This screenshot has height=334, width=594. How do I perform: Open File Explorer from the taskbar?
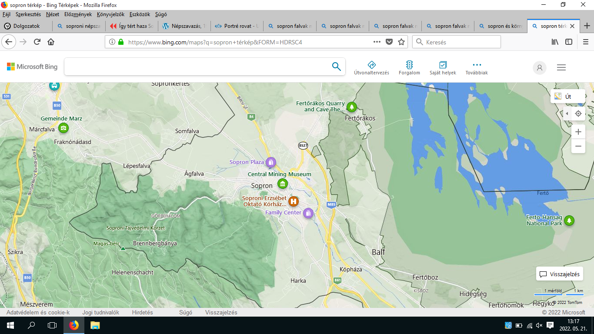click(95, 325)
